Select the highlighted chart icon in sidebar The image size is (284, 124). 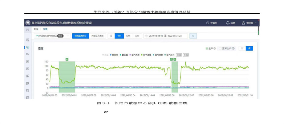pyautogui.click(x=28, y=47)
